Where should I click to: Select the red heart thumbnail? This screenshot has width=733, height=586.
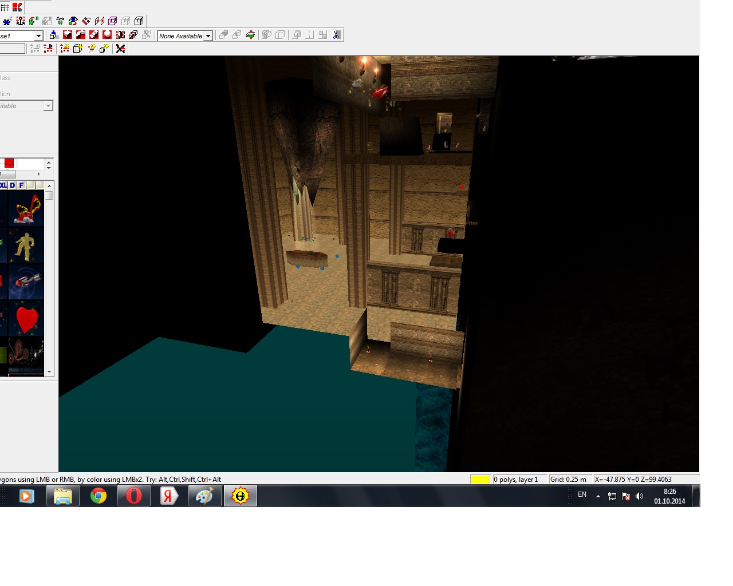click(x=26, y=318)
